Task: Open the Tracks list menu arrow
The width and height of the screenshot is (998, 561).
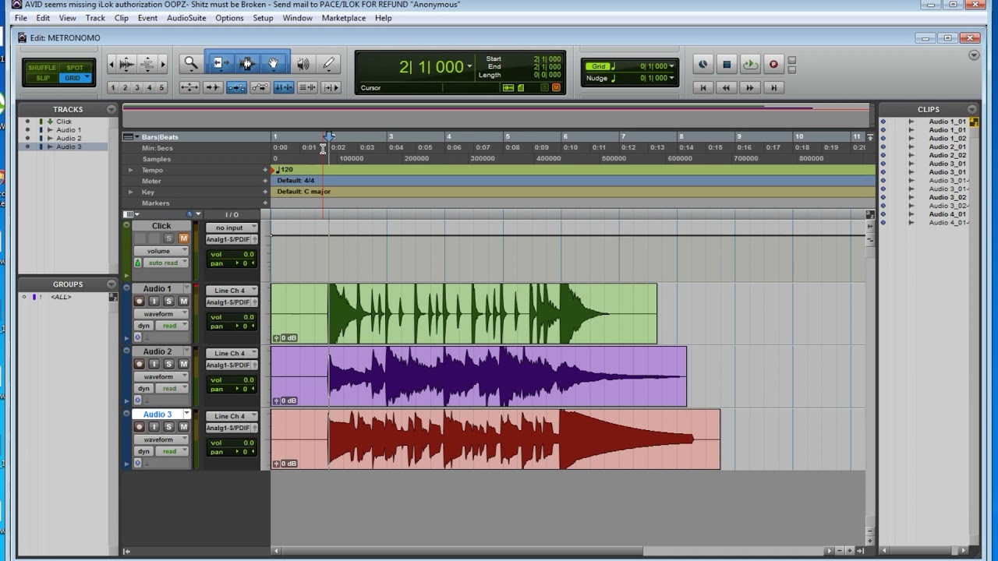Action: tap(111, 109)
